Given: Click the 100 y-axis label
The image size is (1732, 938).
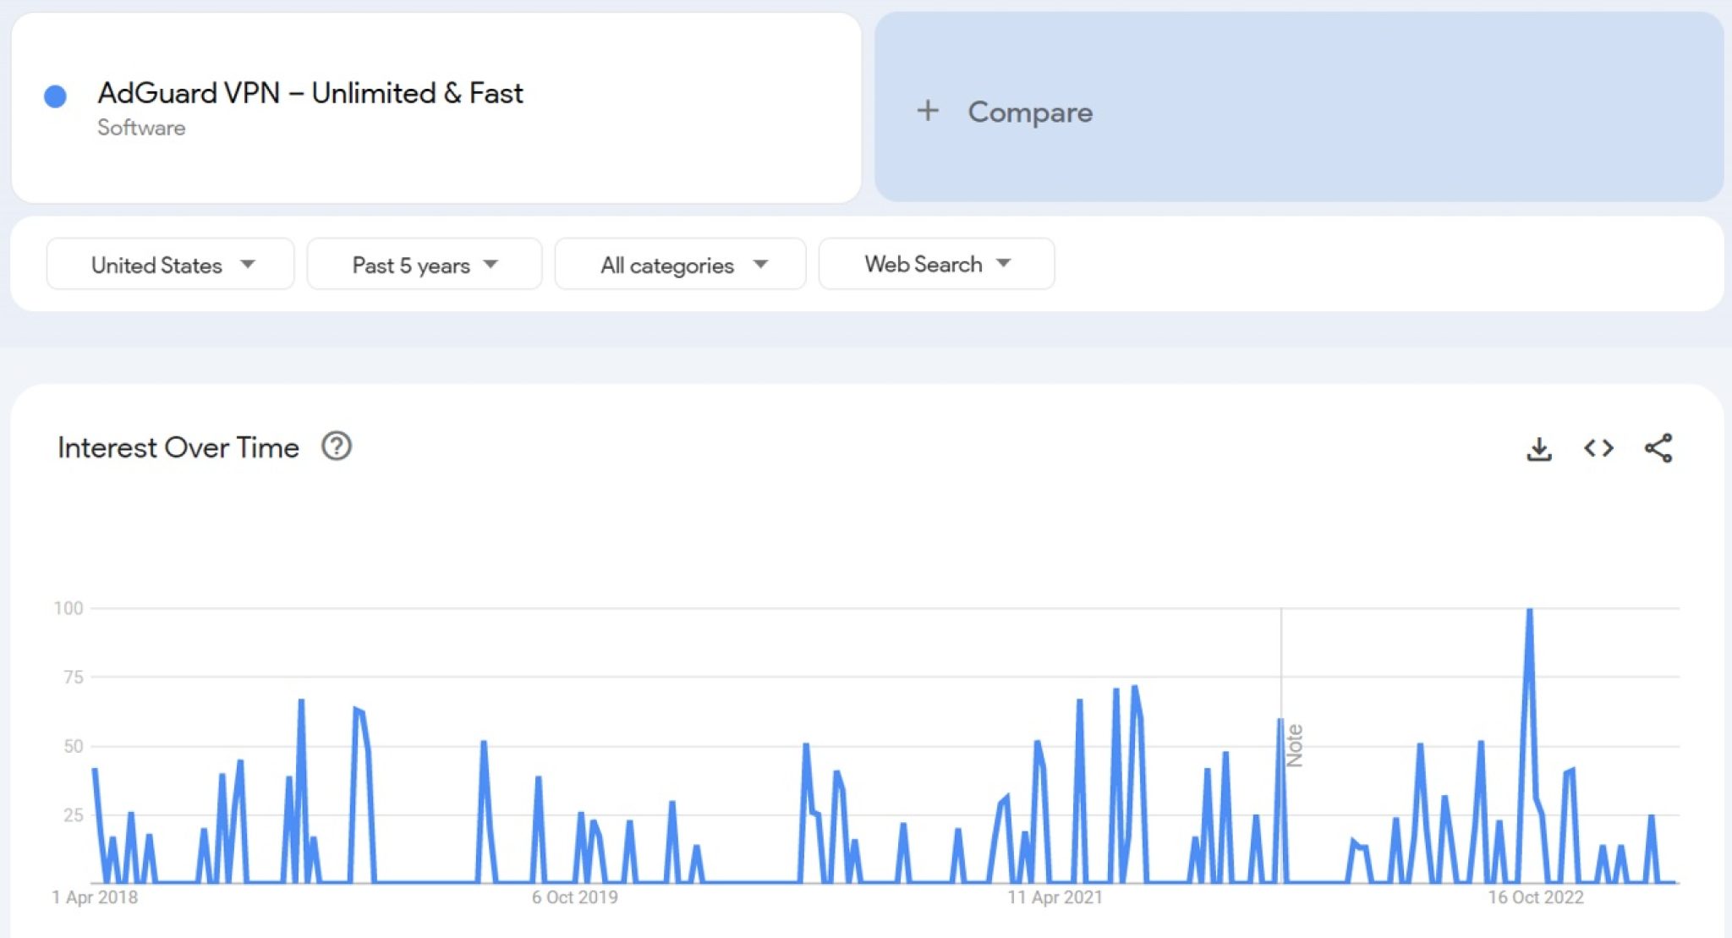Looking at the screenshot, I should tap(69, 608).
